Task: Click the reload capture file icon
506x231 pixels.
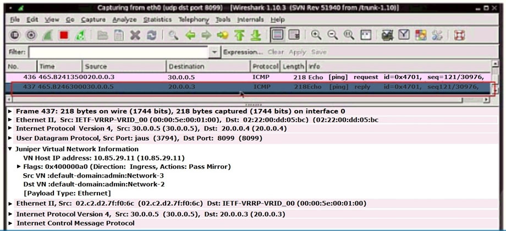Action: click(152, 35)
